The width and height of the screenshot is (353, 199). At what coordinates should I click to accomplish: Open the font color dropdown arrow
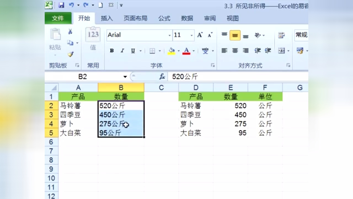pos(194,51)
